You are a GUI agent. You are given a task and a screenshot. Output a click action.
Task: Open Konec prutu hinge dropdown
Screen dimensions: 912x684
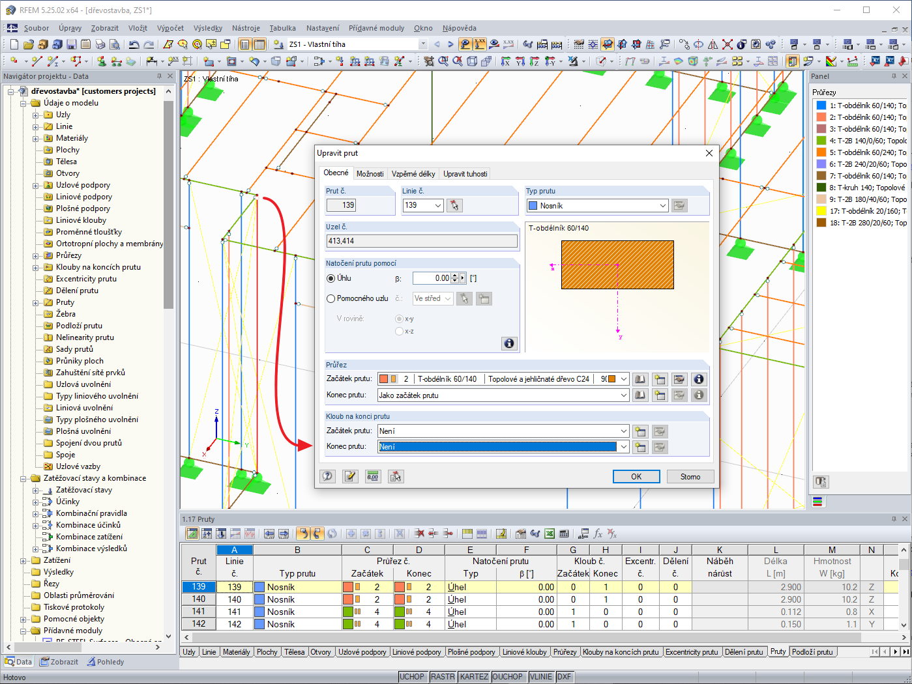click(x=623, y=447)
